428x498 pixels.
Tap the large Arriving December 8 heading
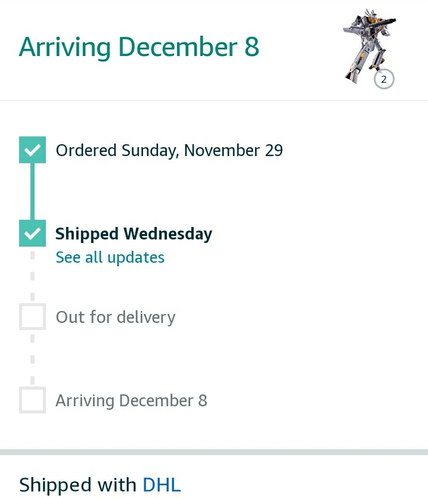click(139, 46)
